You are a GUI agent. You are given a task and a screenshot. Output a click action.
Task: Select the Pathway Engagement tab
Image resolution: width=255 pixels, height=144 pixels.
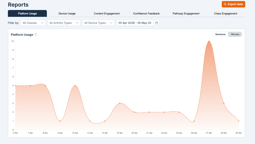186,13
